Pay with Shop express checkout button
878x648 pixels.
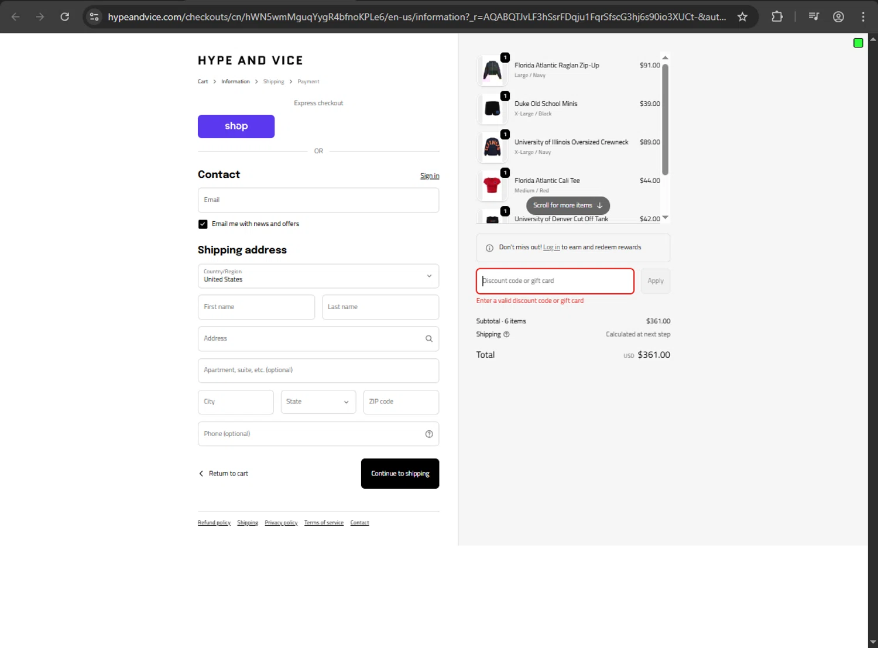[x=236, y=126]
